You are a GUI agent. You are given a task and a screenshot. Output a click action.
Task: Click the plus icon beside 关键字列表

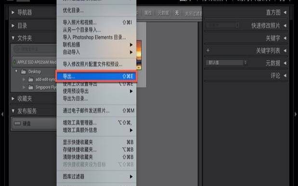pyautogui.click(x=208, y=51)
